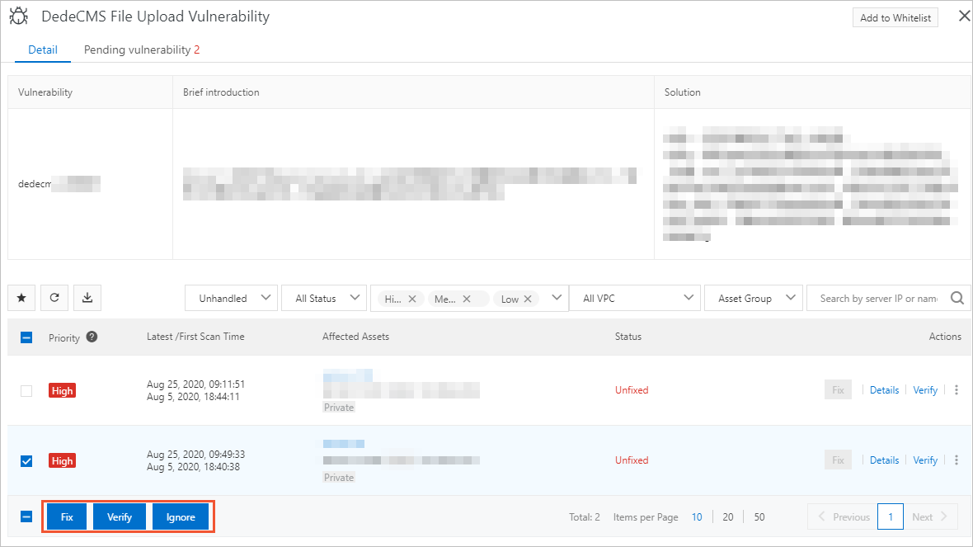Open the Unhandled dropdown
The width and height of the screenshot is (973, 547).
(232, 299)
